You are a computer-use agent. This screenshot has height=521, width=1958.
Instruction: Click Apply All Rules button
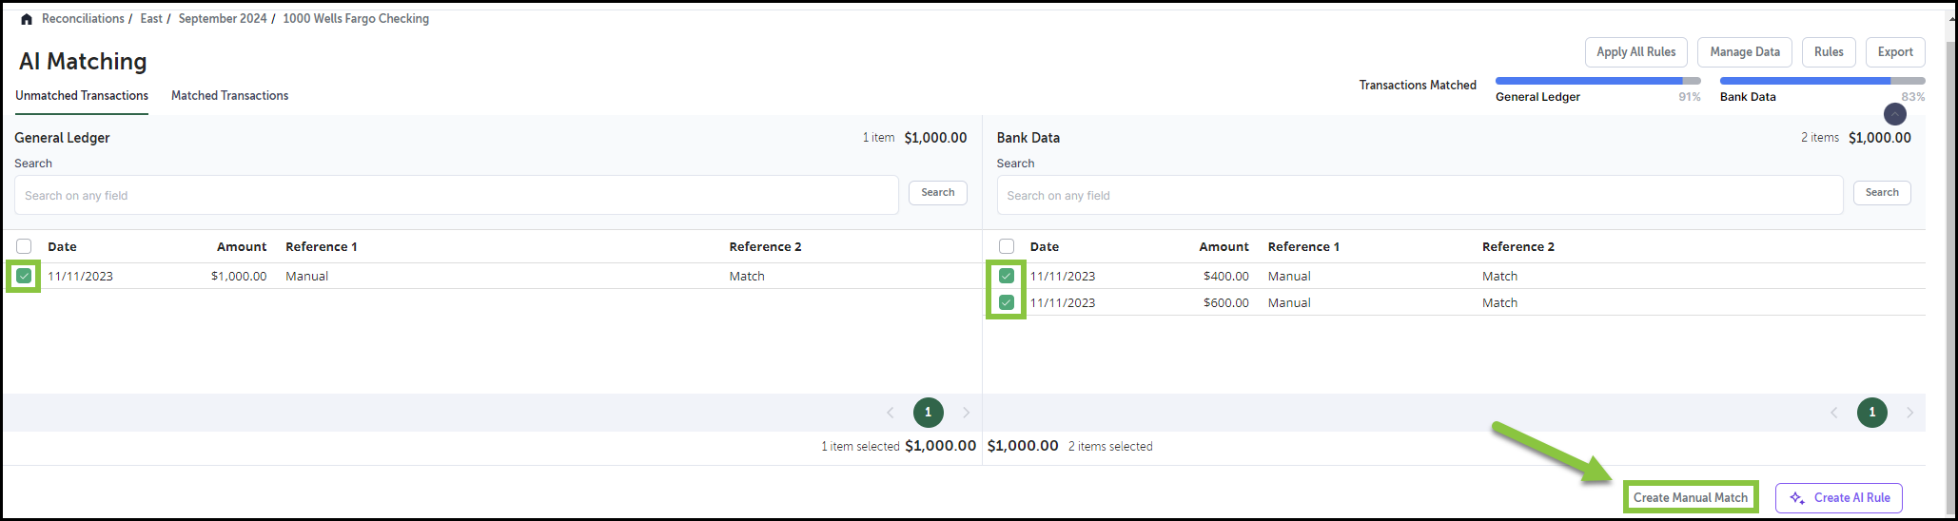(x=1636, y=52)
